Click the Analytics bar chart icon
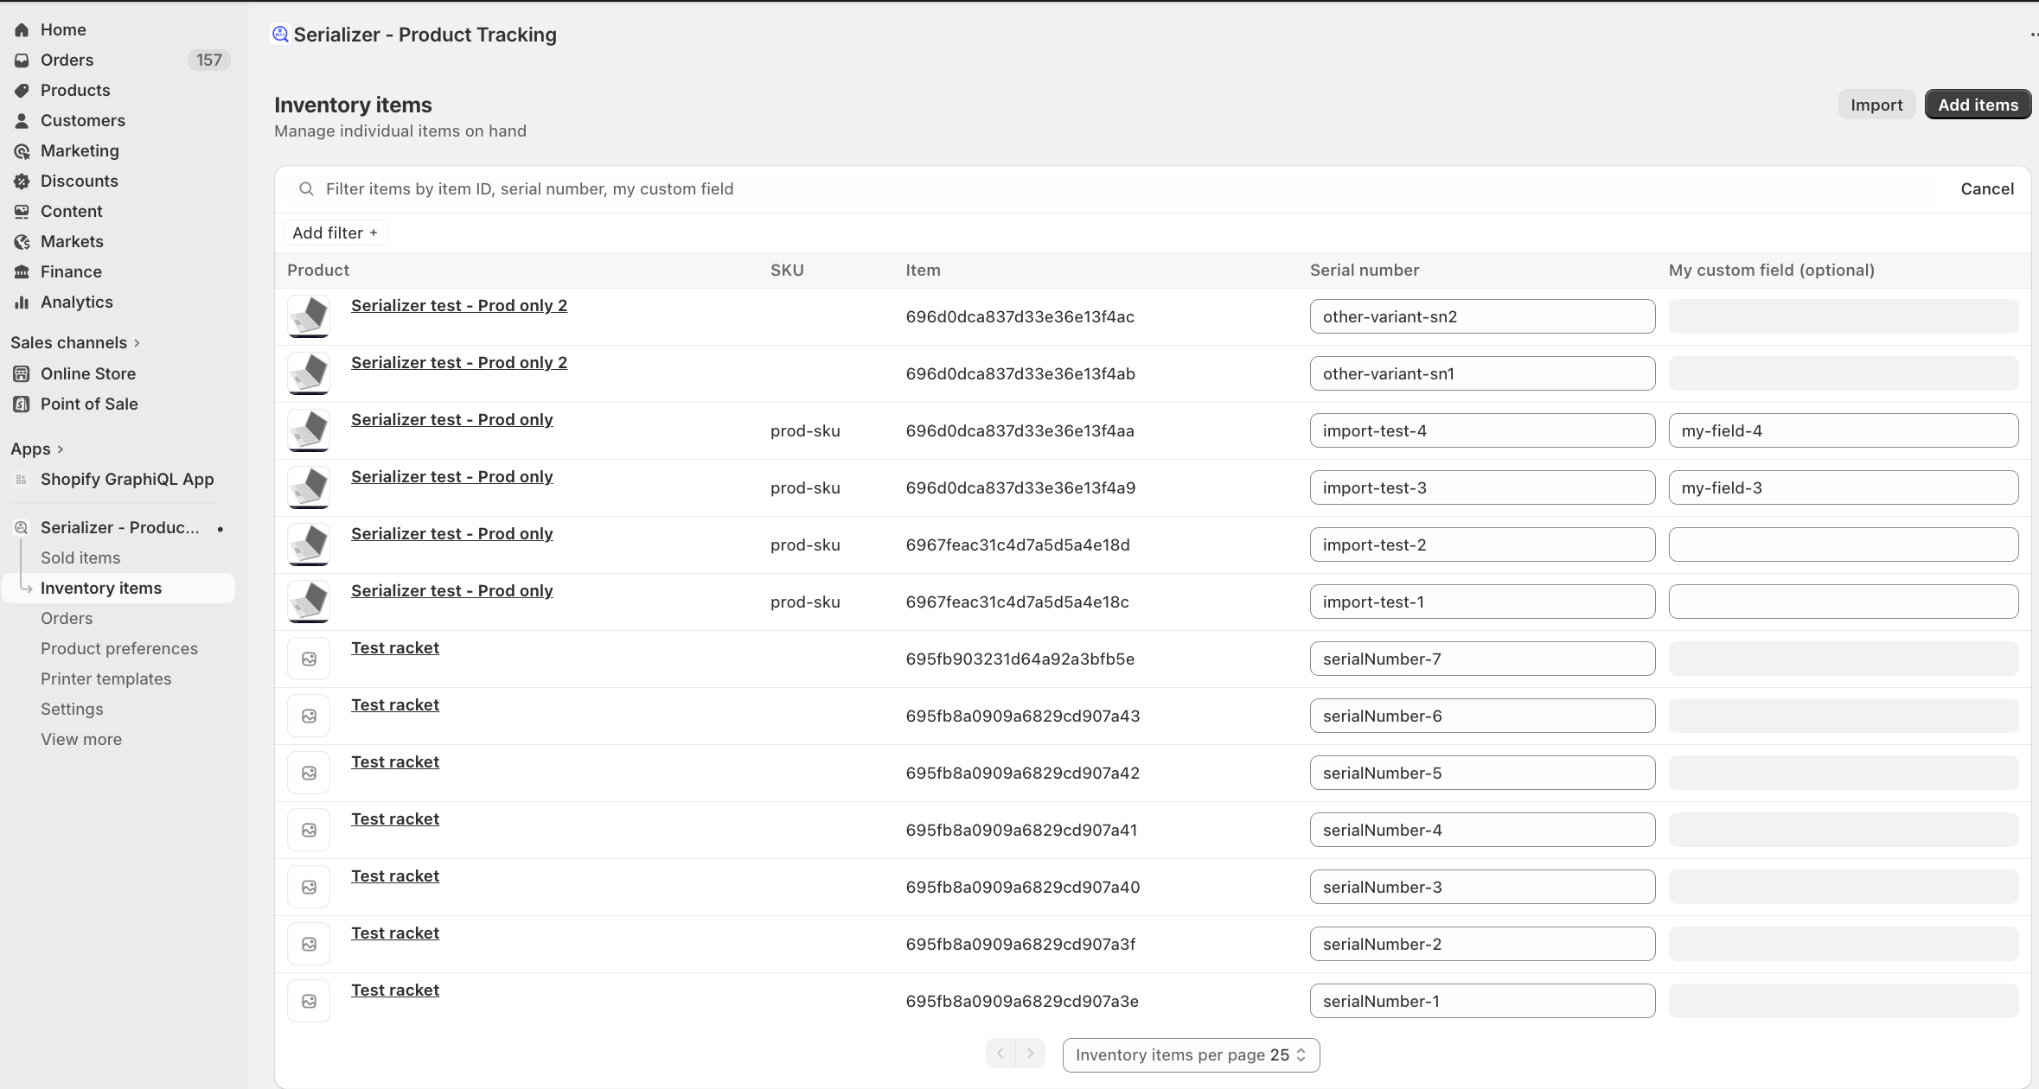The width and height of the screenshot is (2039, 1089). coord(22,302)
